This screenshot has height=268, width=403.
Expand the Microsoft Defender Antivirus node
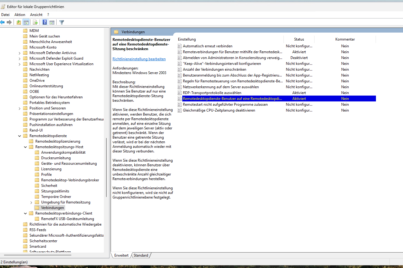(20, 53)
